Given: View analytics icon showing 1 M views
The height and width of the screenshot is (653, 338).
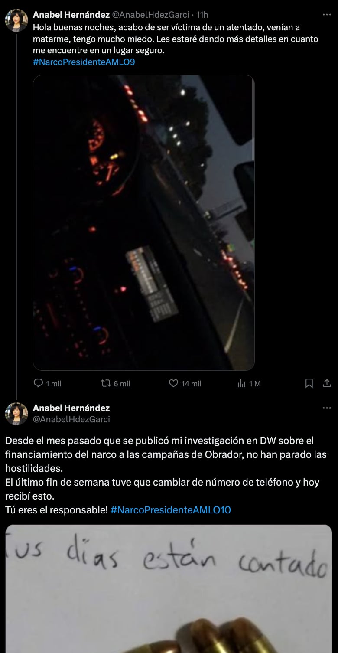Looking at the screenshot, I should click(x=242, y=383).
